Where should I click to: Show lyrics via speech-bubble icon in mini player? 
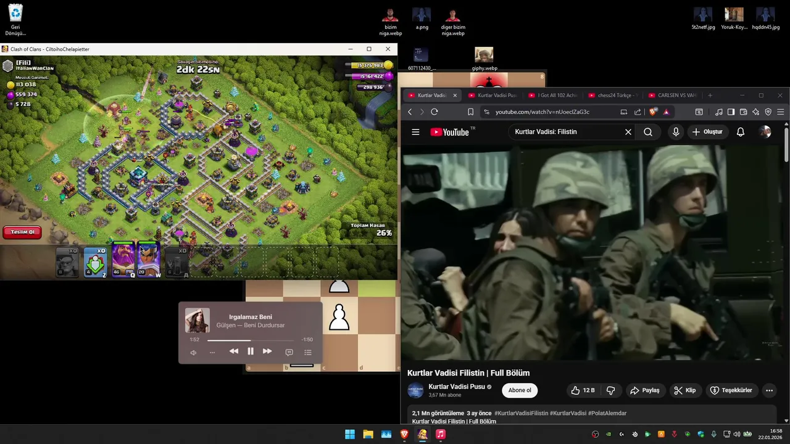[x=289, y=353]
